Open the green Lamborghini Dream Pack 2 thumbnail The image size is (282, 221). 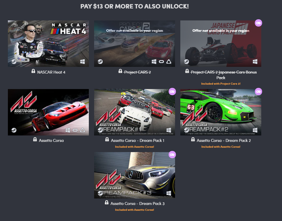click(221, 112)
